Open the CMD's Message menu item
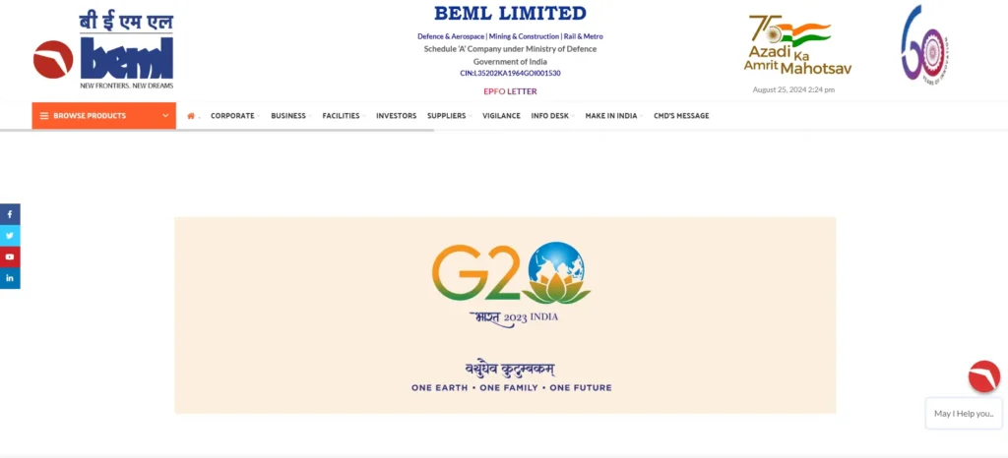This screenshot has height=458, width=1008. [681, 116]
